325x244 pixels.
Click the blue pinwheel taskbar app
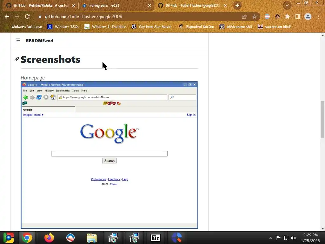[176, 238]
